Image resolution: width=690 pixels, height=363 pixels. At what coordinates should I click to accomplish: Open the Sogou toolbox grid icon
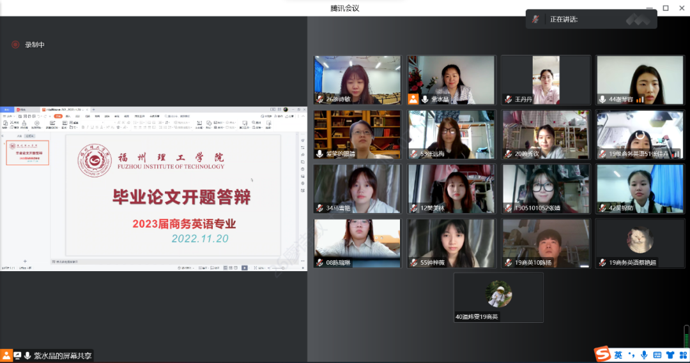click(682, 355)
